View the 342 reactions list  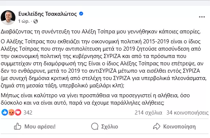click(x=28, y=113)
